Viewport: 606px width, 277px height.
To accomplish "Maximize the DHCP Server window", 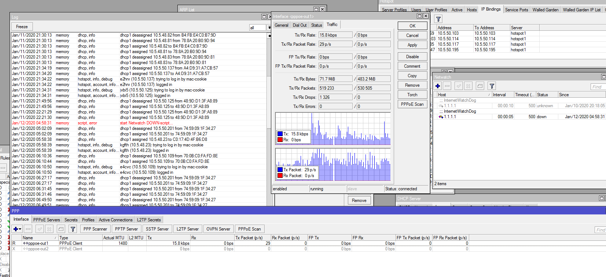I will point(602,198).
